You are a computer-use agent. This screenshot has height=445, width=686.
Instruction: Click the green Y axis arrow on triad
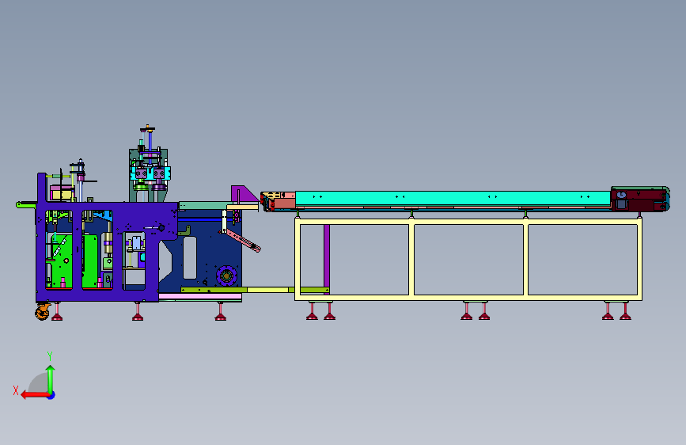coord(51,378)
